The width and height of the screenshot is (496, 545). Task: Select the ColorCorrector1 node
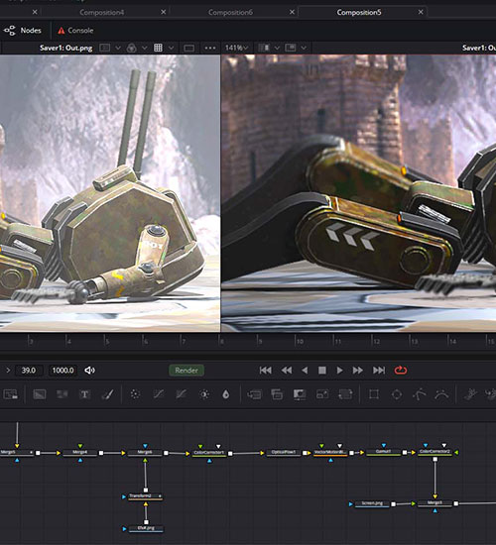tap(209, 453)
